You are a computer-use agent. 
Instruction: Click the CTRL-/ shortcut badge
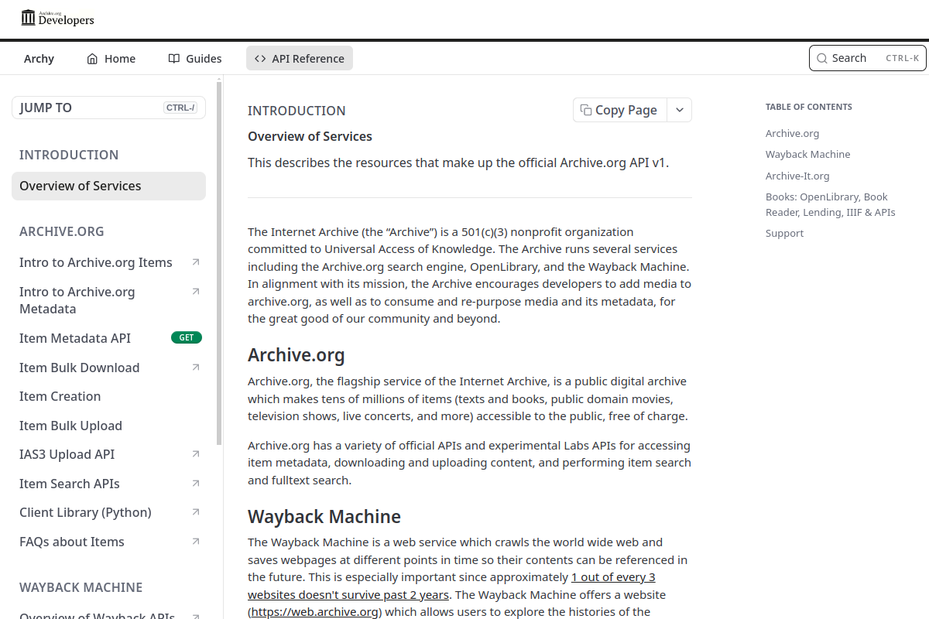coord(180,108)
